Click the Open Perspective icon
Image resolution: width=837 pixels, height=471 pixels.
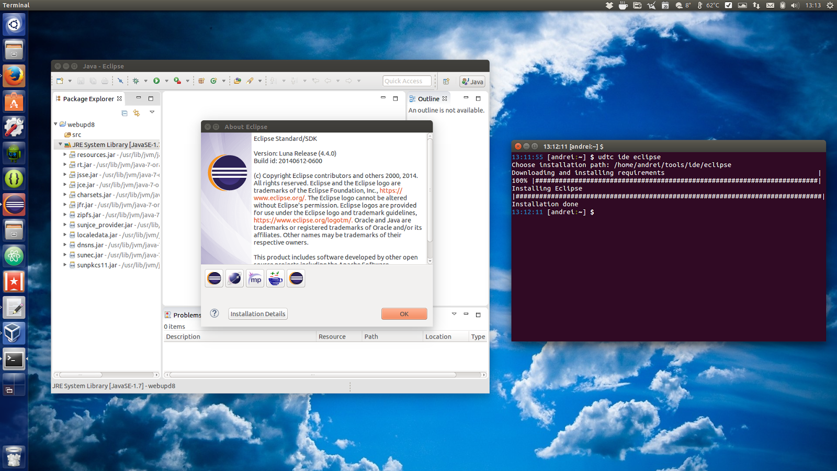[x=446, y=81]
